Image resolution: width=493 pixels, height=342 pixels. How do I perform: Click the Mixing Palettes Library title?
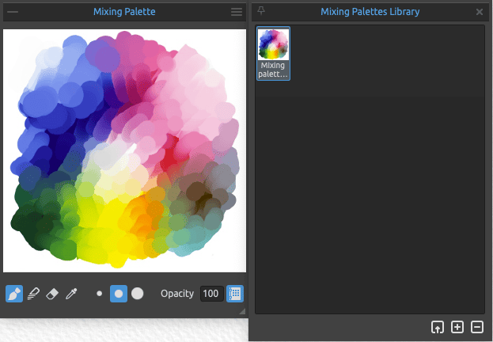[x=370, y=12]
